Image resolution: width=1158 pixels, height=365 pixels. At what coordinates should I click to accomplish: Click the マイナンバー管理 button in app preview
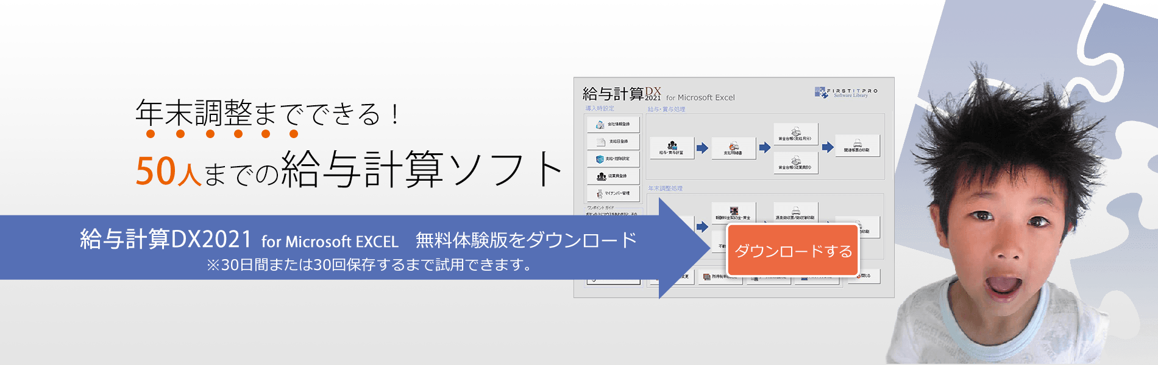click(x=613, y=193)
